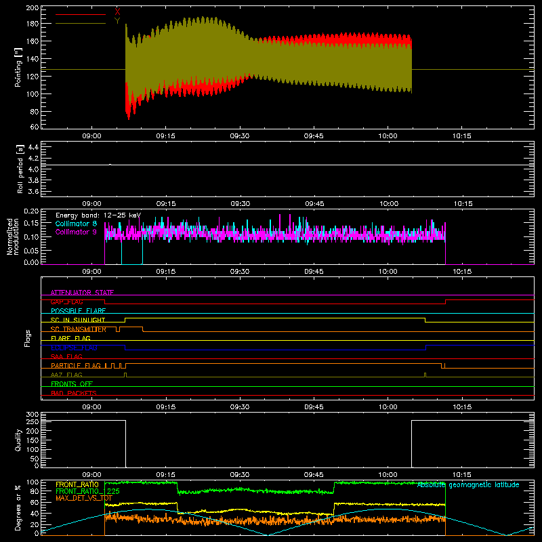
Task: Click the GAP_FLAG step up near 10:12
Action: [445, 301]
